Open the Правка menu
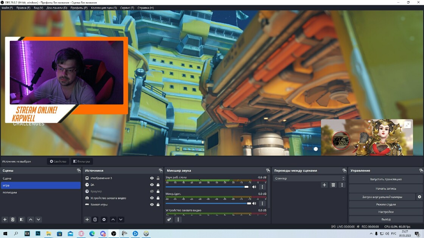Image resolution: width=424 pixels, height=238 pixels. pyautogui.click(x=23, y=8)
